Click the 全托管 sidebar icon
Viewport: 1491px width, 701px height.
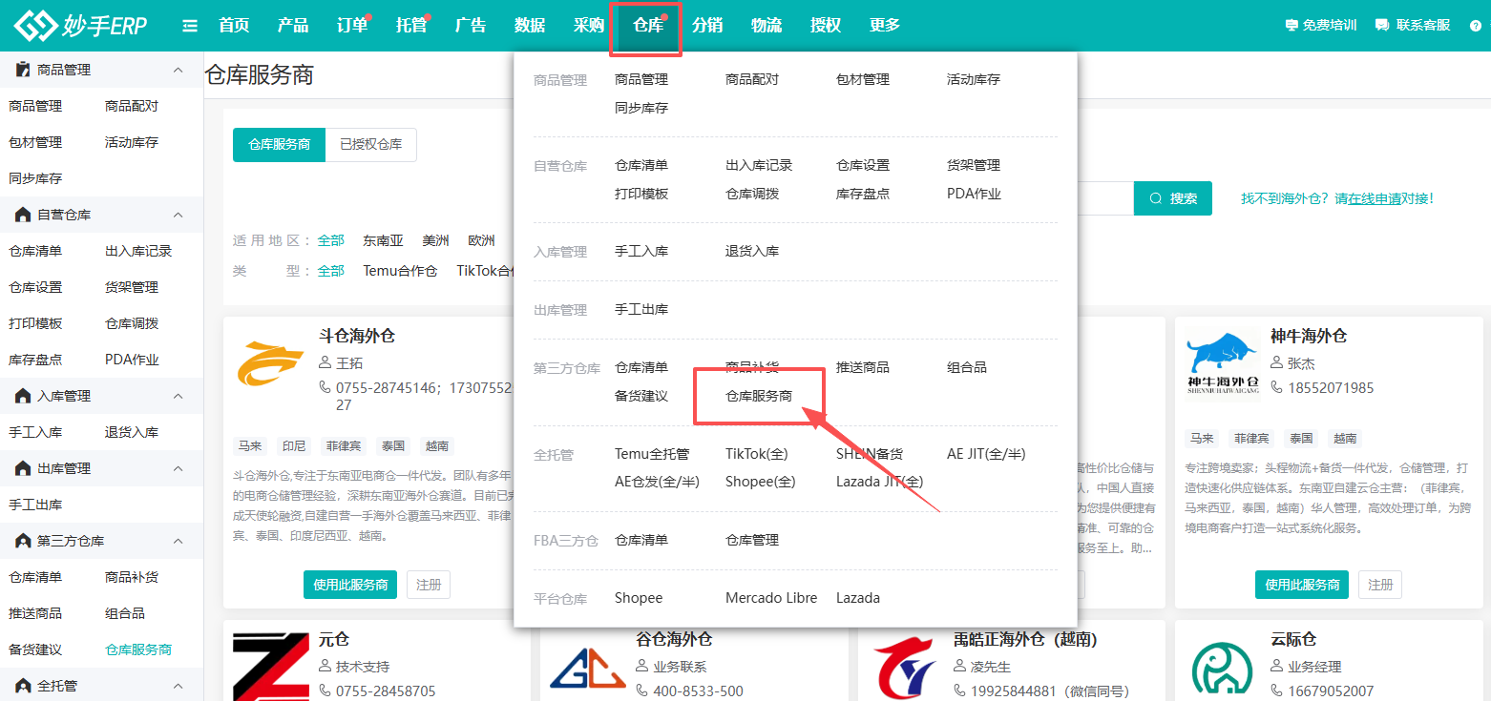coord(21,685)
